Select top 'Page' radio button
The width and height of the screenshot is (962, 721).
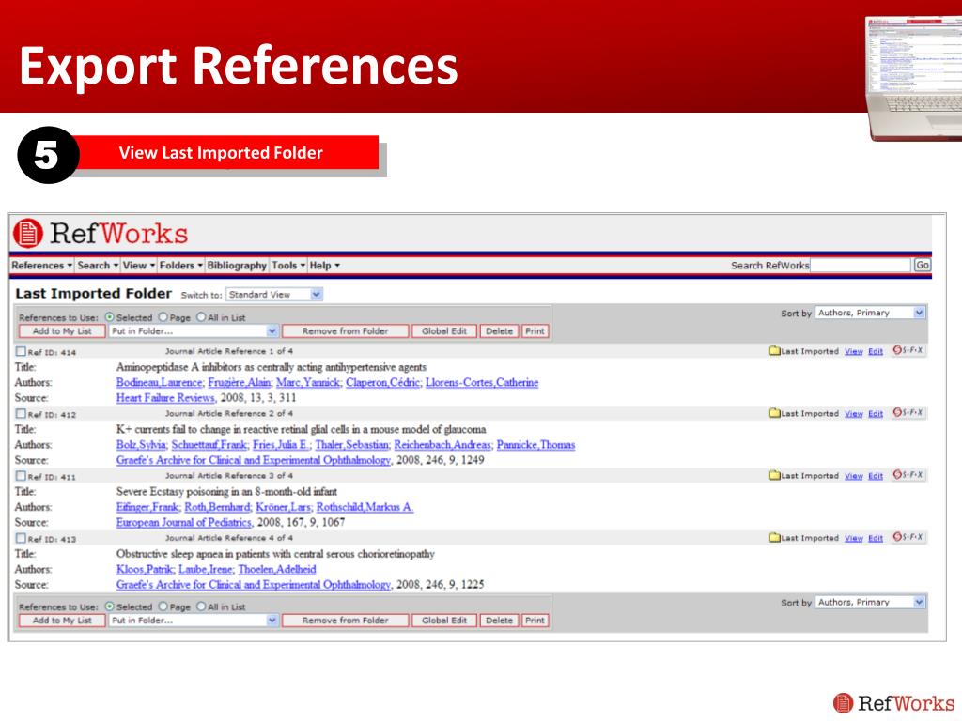163,317
